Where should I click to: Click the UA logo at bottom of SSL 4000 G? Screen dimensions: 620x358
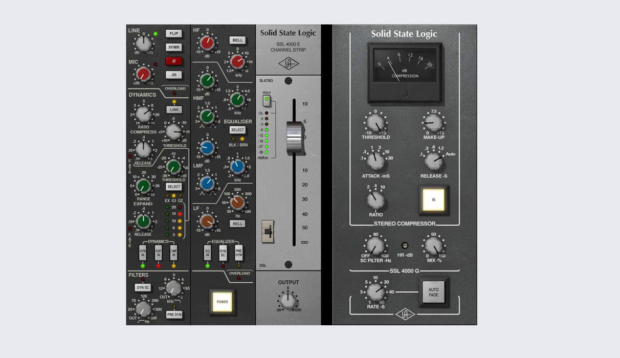(405, 315)
